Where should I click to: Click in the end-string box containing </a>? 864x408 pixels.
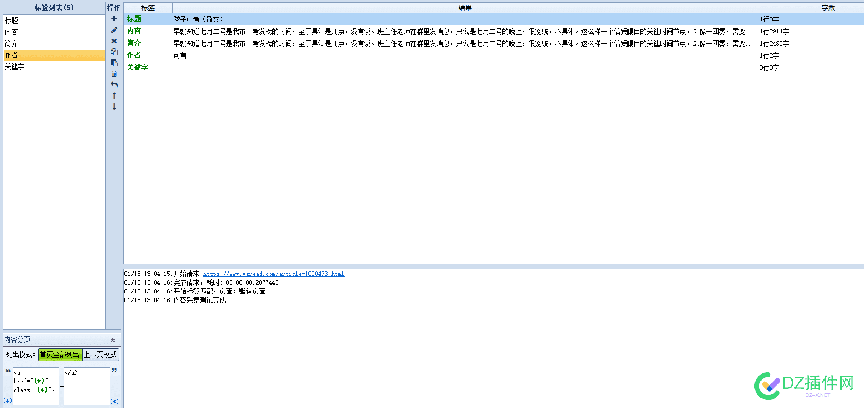pos(87,386)
